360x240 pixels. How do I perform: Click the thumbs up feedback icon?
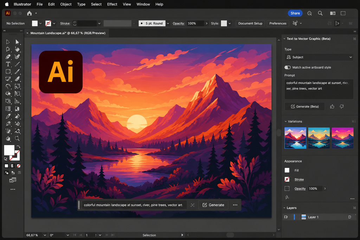(x=332, y=106)
